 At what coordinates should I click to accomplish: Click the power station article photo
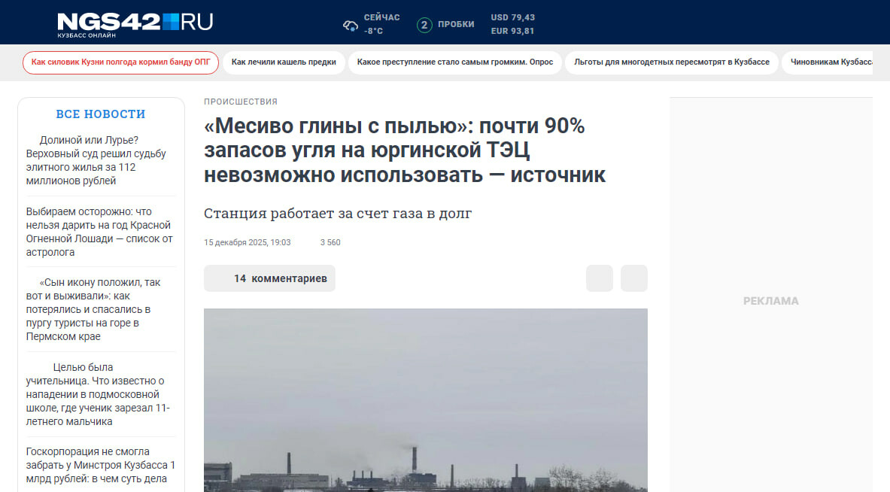click(425, 399)
